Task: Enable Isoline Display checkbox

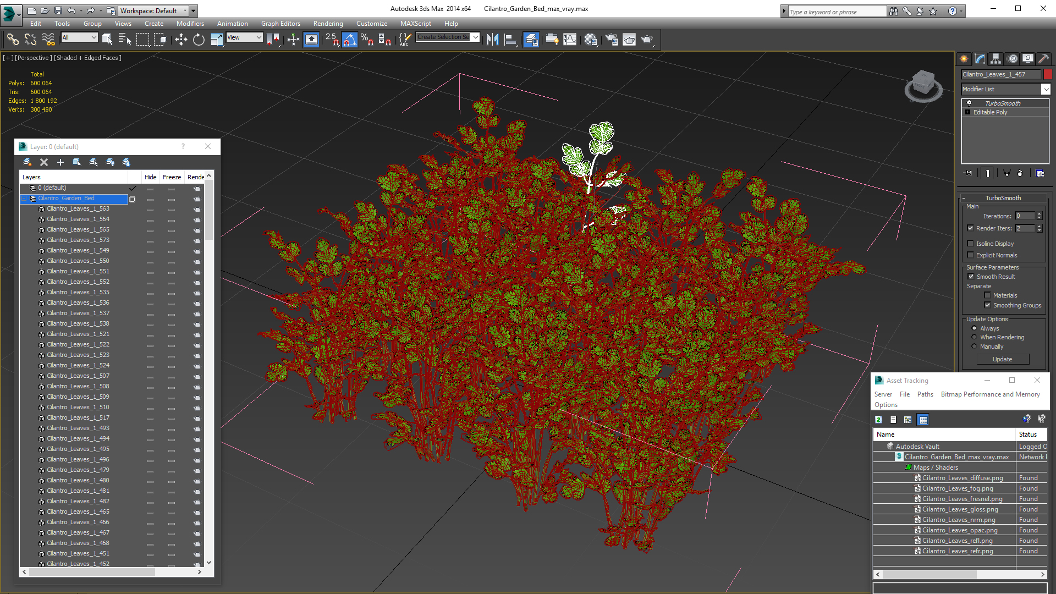Action: 971,244
